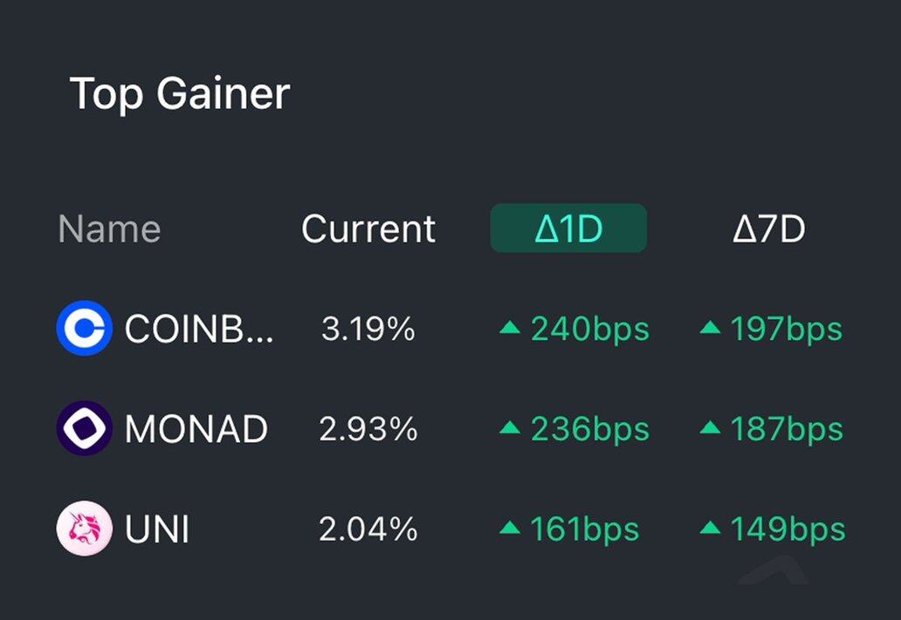Click the Name column header
This screenshot has width=901, height=620.
click(109, 228)
